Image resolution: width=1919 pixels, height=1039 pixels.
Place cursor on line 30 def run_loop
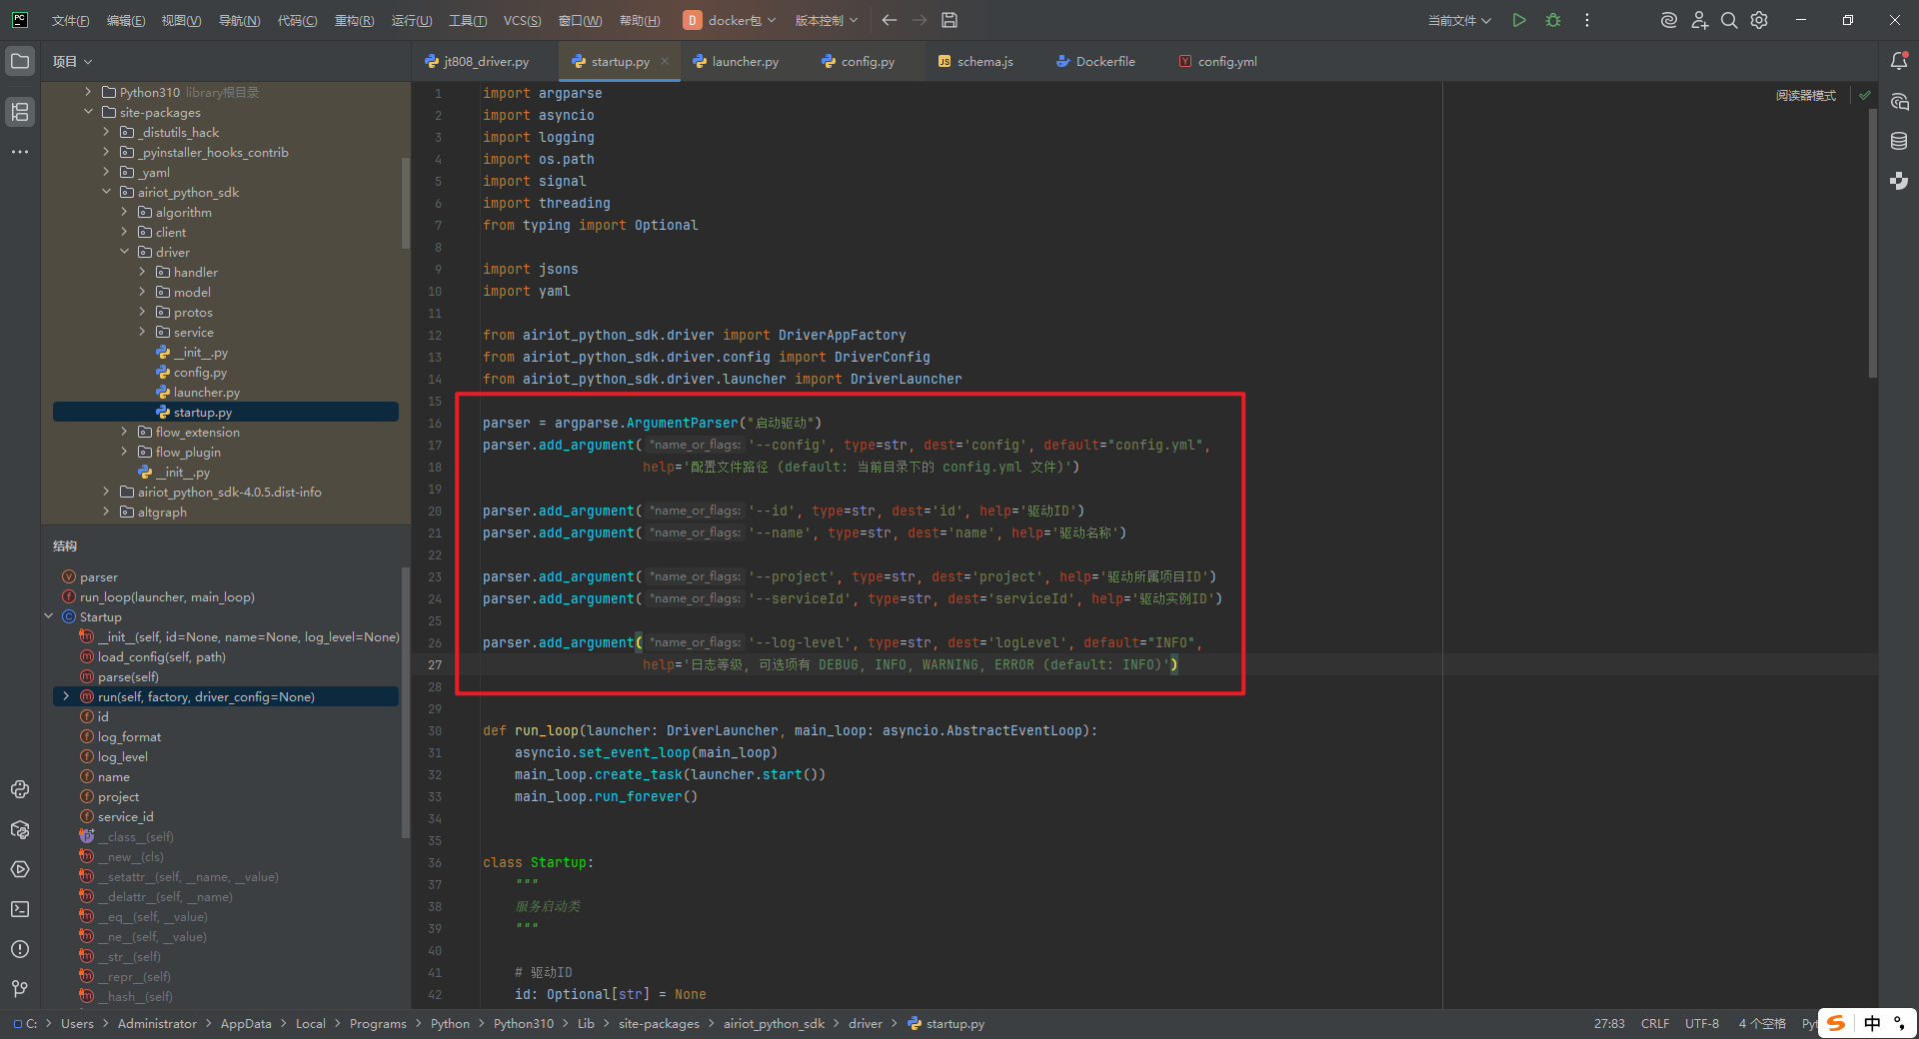click(790, 730)
